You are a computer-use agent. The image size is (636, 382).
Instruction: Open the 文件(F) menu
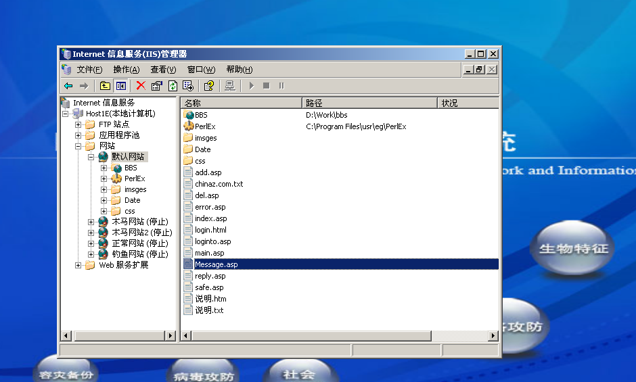[89, 70]
